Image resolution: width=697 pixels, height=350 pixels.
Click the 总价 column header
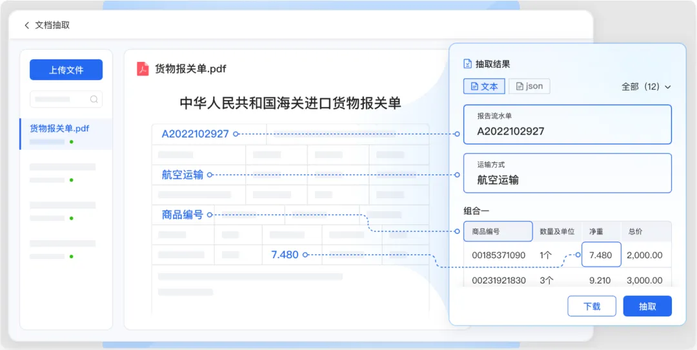coord(635,231)
